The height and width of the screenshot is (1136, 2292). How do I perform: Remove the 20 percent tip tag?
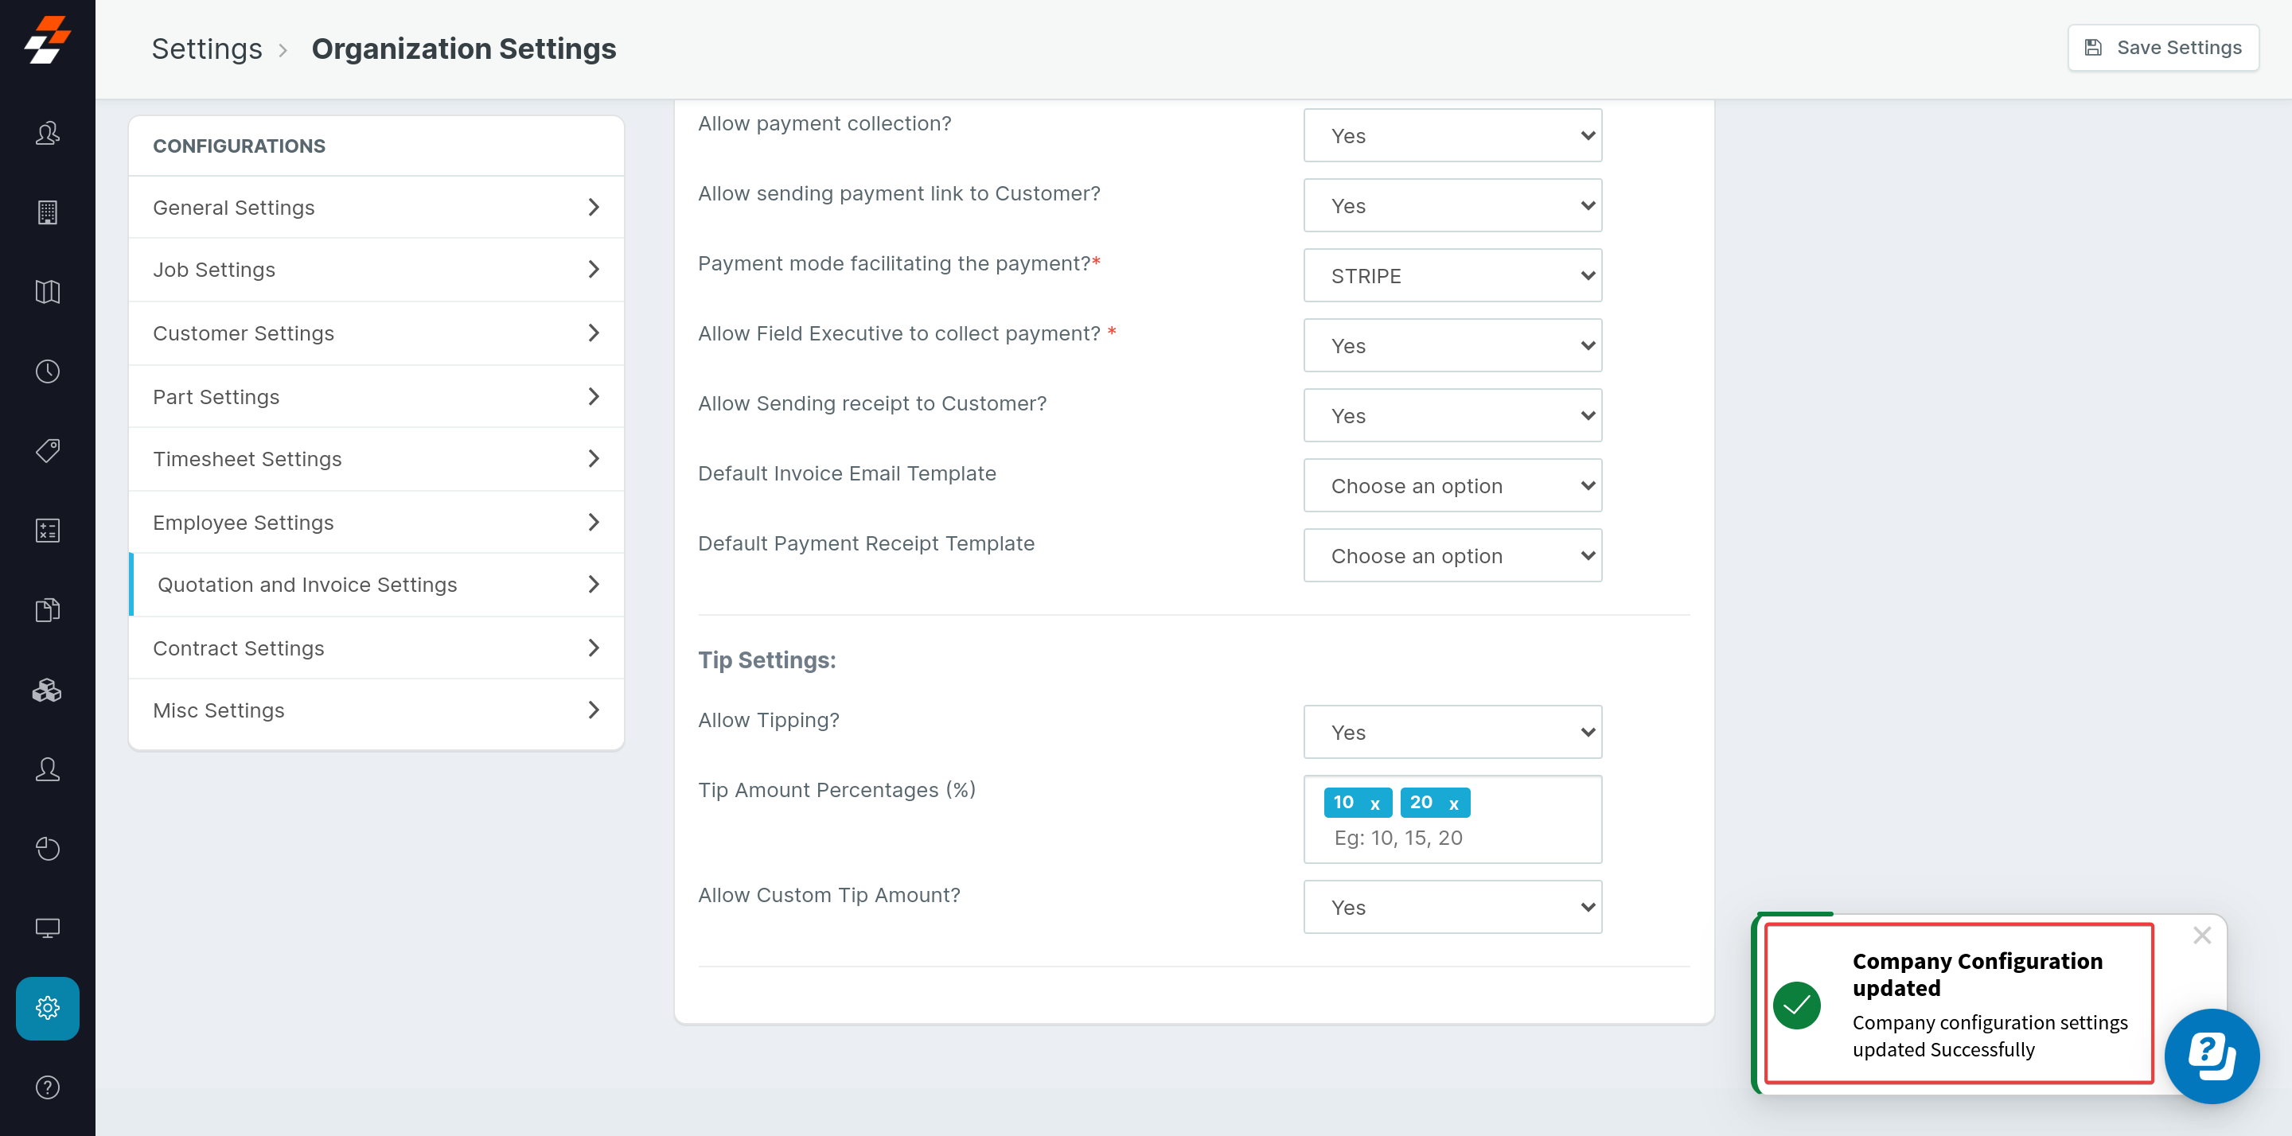point(1453,803)
